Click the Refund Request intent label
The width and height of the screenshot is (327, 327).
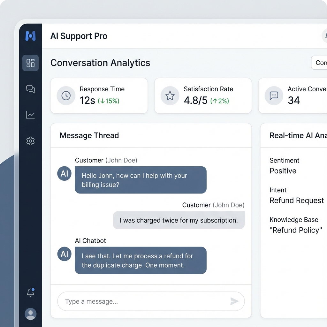297,201
